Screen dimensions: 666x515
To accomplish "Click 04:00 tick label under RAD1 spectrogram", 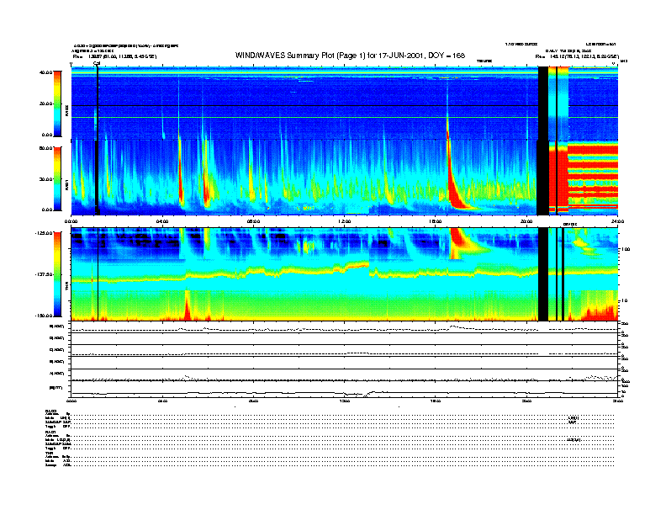I will 162,221.
